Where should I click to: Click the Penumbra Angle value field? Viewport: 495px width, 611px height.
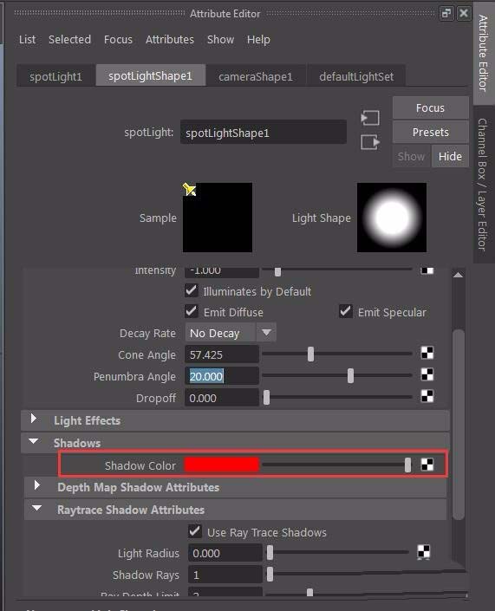pos(222,376)
